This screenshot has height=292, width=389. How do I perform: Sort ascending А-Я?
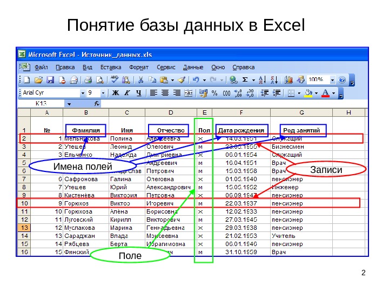[262, 80]
